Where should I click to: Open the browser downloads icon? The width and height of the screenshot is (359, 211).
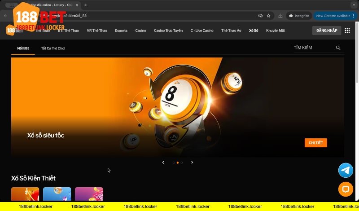coord(280,16)
